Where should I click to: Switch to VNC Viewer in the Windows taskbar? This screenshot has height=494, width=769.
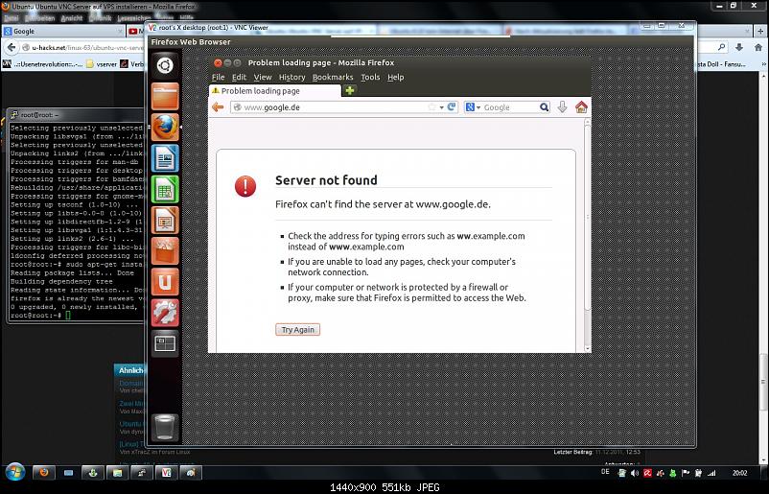[x=166, y=472]
